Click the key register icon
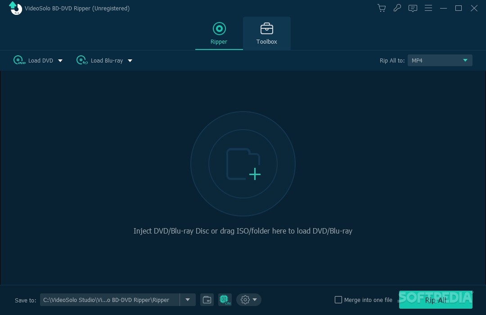The height and width of the screenshot is (315, 486). tap(397, 8)
